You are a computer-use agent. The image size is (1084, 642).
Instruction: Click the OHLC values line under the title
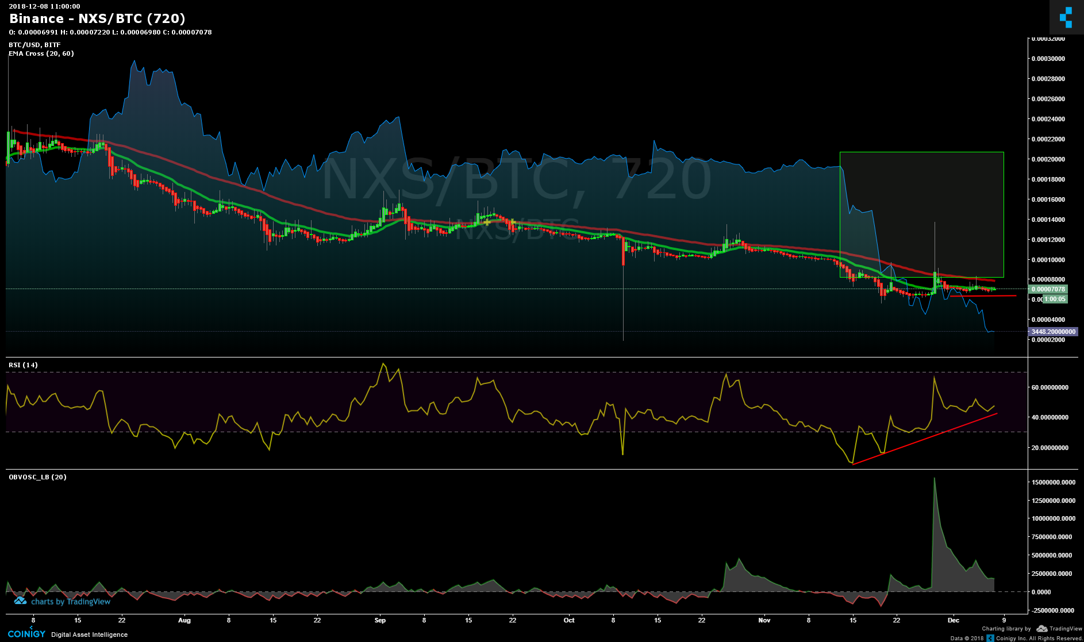click(x=110, y=32)
